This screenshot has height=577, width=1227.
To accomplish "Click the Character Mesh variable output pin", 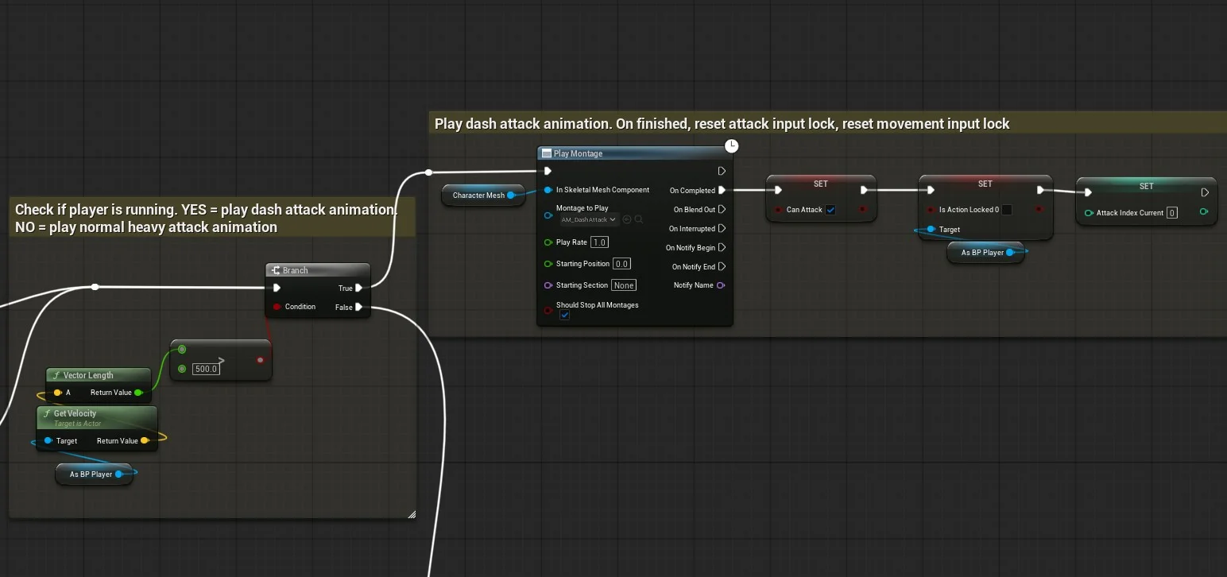I will pyautogui.click(x=511, y=195).
